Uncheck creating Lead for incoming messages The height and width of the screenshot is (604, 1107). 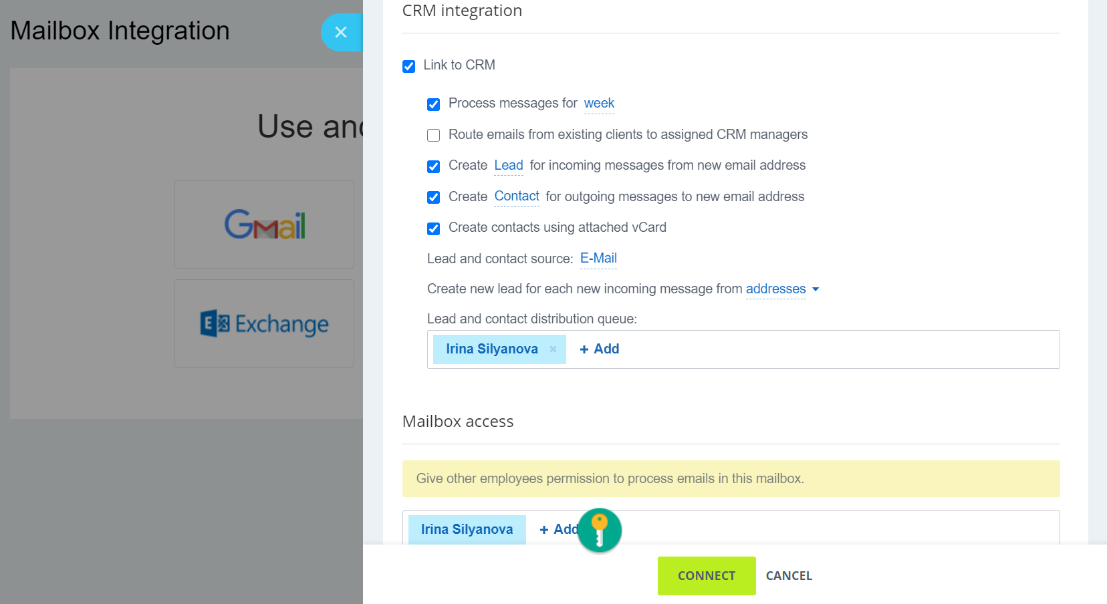click(433, 166)
